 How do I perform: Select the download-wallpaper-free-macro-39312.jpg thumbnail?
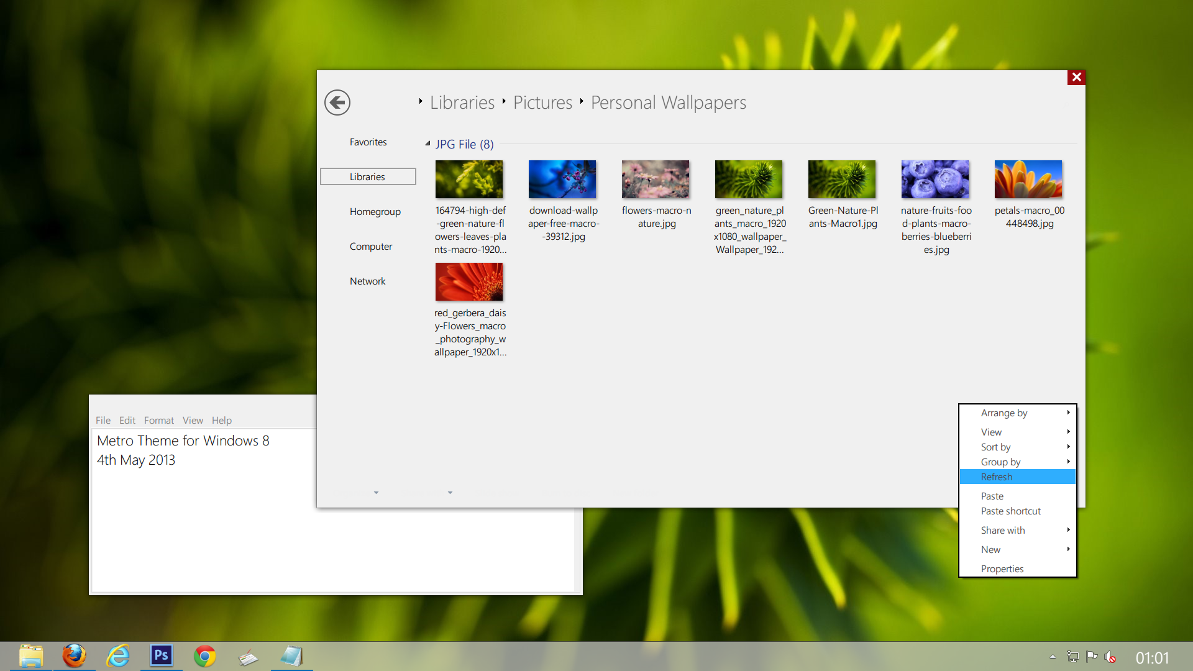pyautogui.click(x=562, y=180)
